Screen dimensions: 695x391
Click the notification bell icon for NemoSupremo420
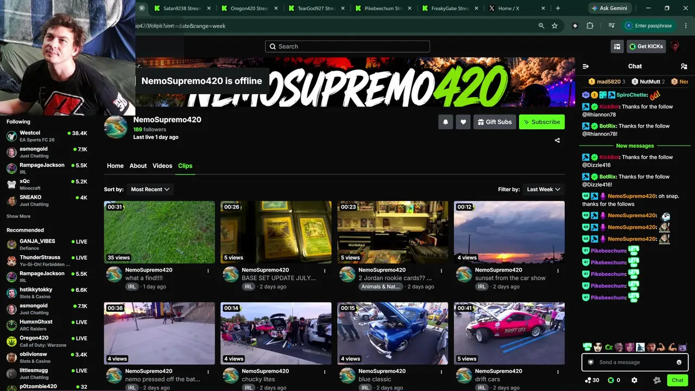click(446, 122)
